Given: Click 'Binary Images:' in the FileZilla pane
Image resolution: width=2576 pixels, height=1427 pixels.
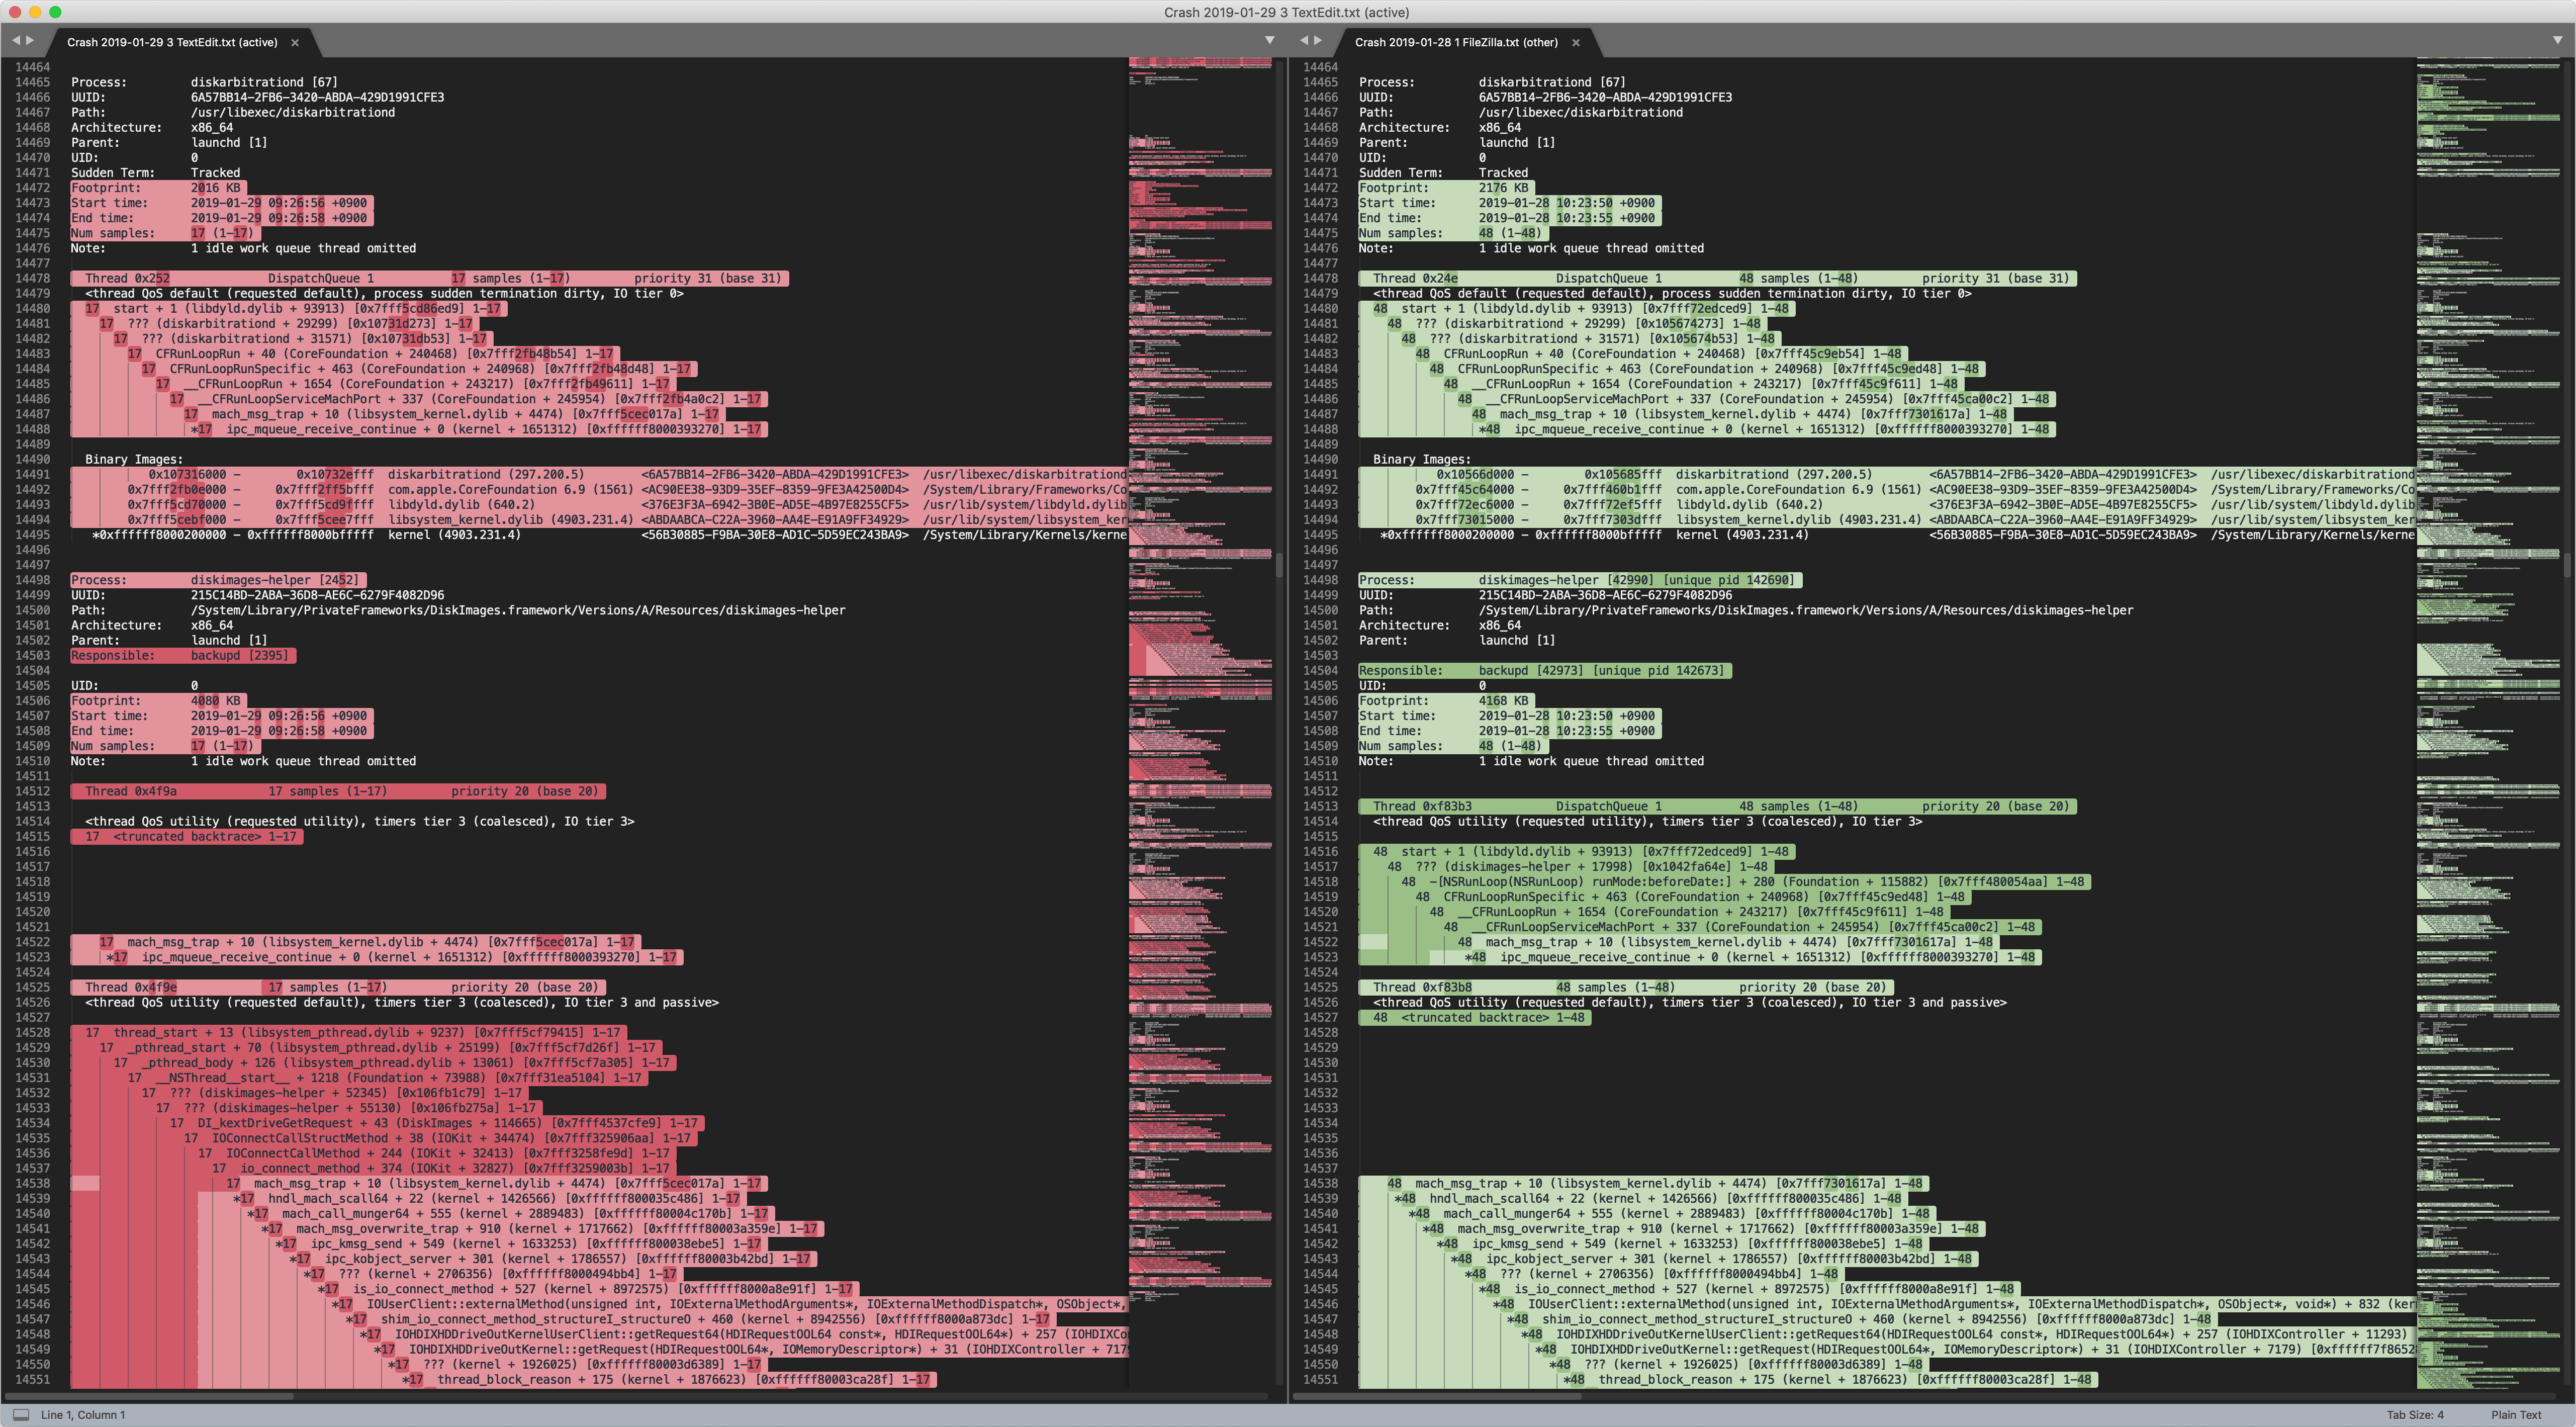Looking at the screenshot, I should coord(1422,459).
